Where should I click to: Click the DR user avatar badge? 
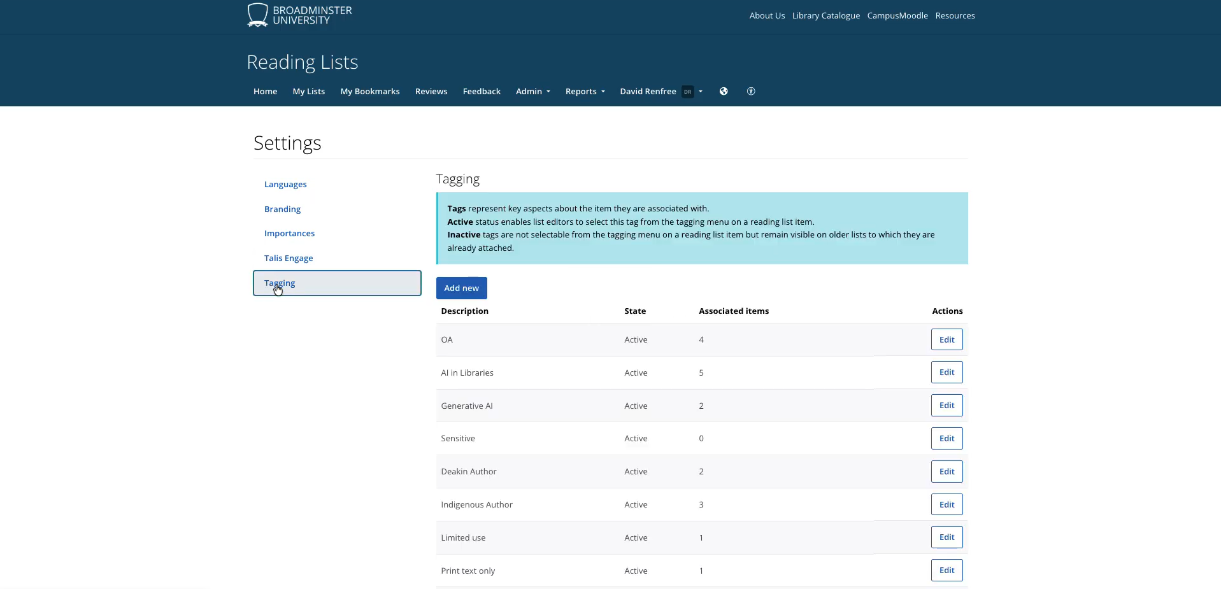coord(687,92)
